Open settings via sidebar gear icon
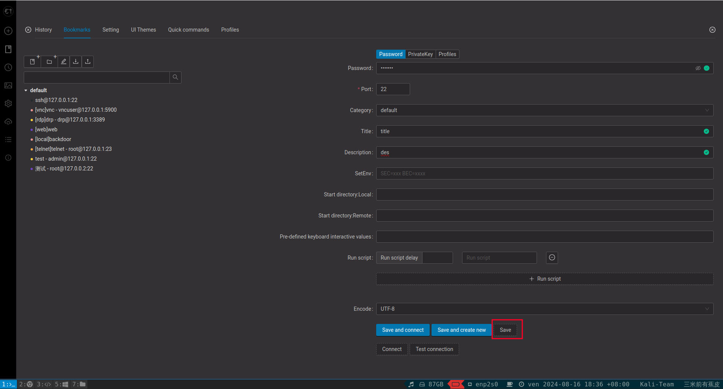 point(8,103)
